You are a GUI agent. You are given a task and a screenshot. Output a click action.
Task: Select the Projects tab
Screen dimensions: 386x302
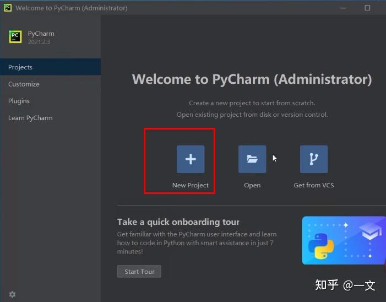point(50,67)
